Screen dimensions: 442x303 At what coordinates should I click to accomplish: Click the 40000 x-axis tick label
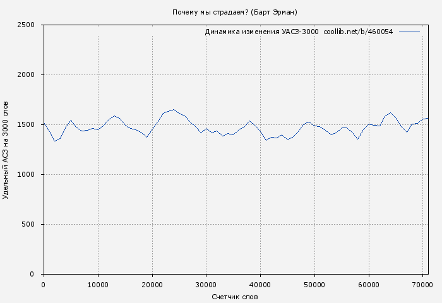tap(260, 285)
